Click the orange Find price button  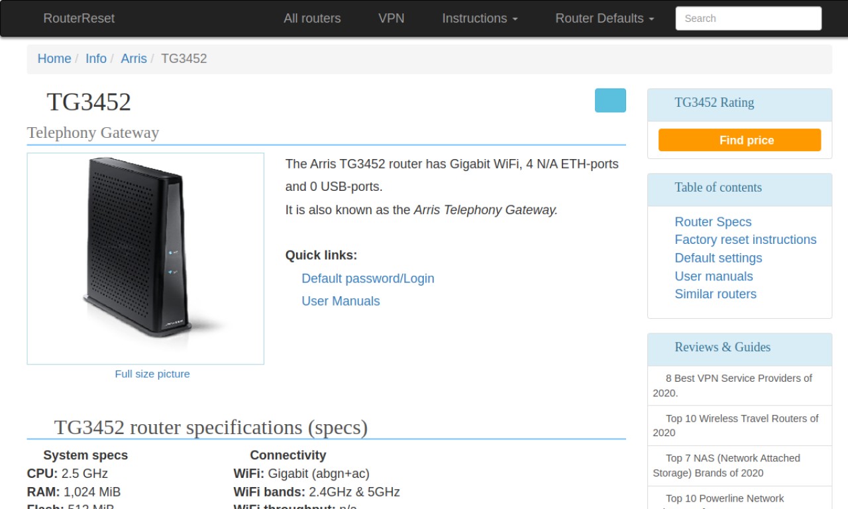click(739, 140)
